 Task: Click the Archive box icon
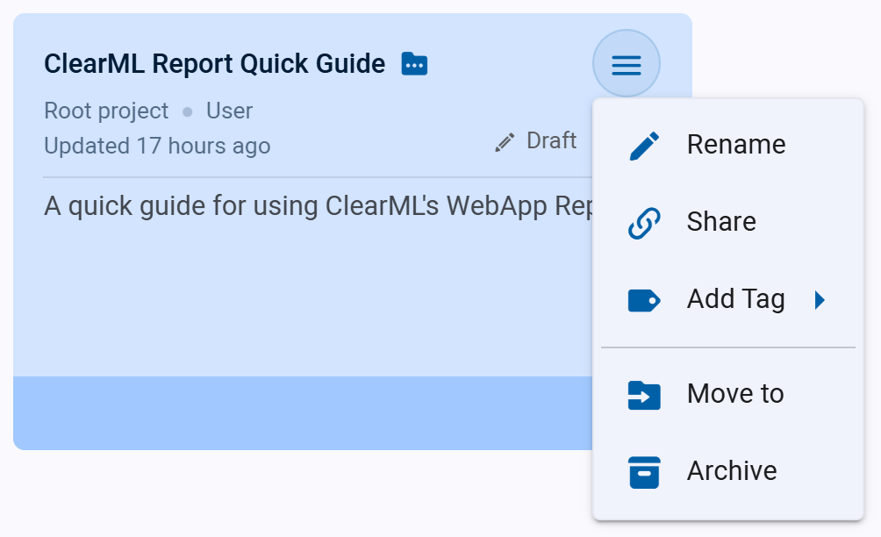coord(644,471)
